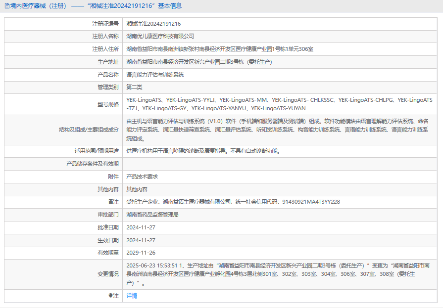Click registrant name 湖南优儿康医疗科技有限公司
Screen dimensions: 443x308
160,36
